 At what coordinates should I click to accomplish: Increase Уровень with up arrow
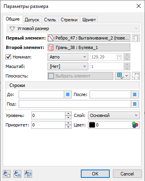(x=68, y=113)
